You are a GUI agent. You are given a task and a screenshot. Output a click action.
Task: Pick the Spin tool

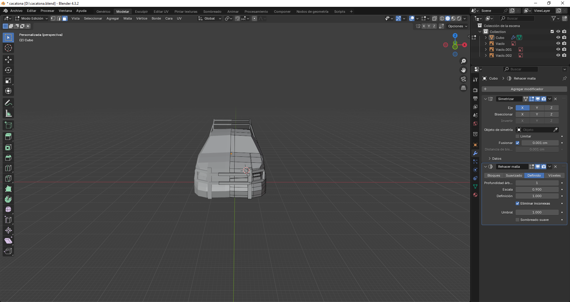[8, 199]
